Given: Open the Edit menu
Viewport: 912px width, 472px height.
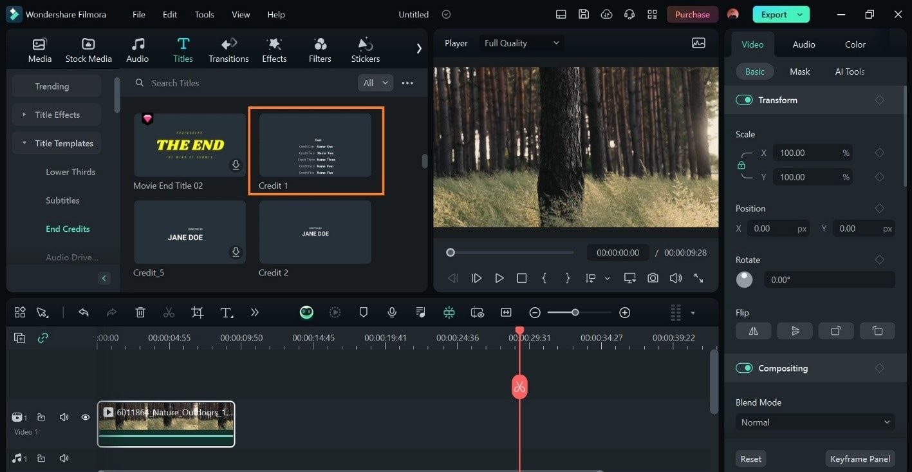Looking at the screenshot, I should pos(170,14).
